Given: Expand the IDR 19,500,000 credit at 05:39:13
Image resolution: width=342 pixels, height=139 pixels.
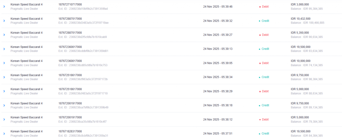Looking at the screenshot, I should [x=4, y=49].
